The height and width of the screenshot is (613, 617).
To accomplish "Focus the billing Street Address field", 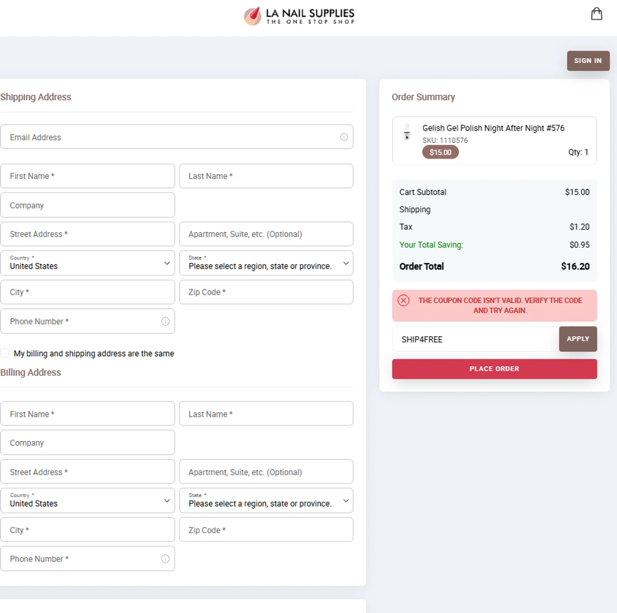I will point(88,472).
